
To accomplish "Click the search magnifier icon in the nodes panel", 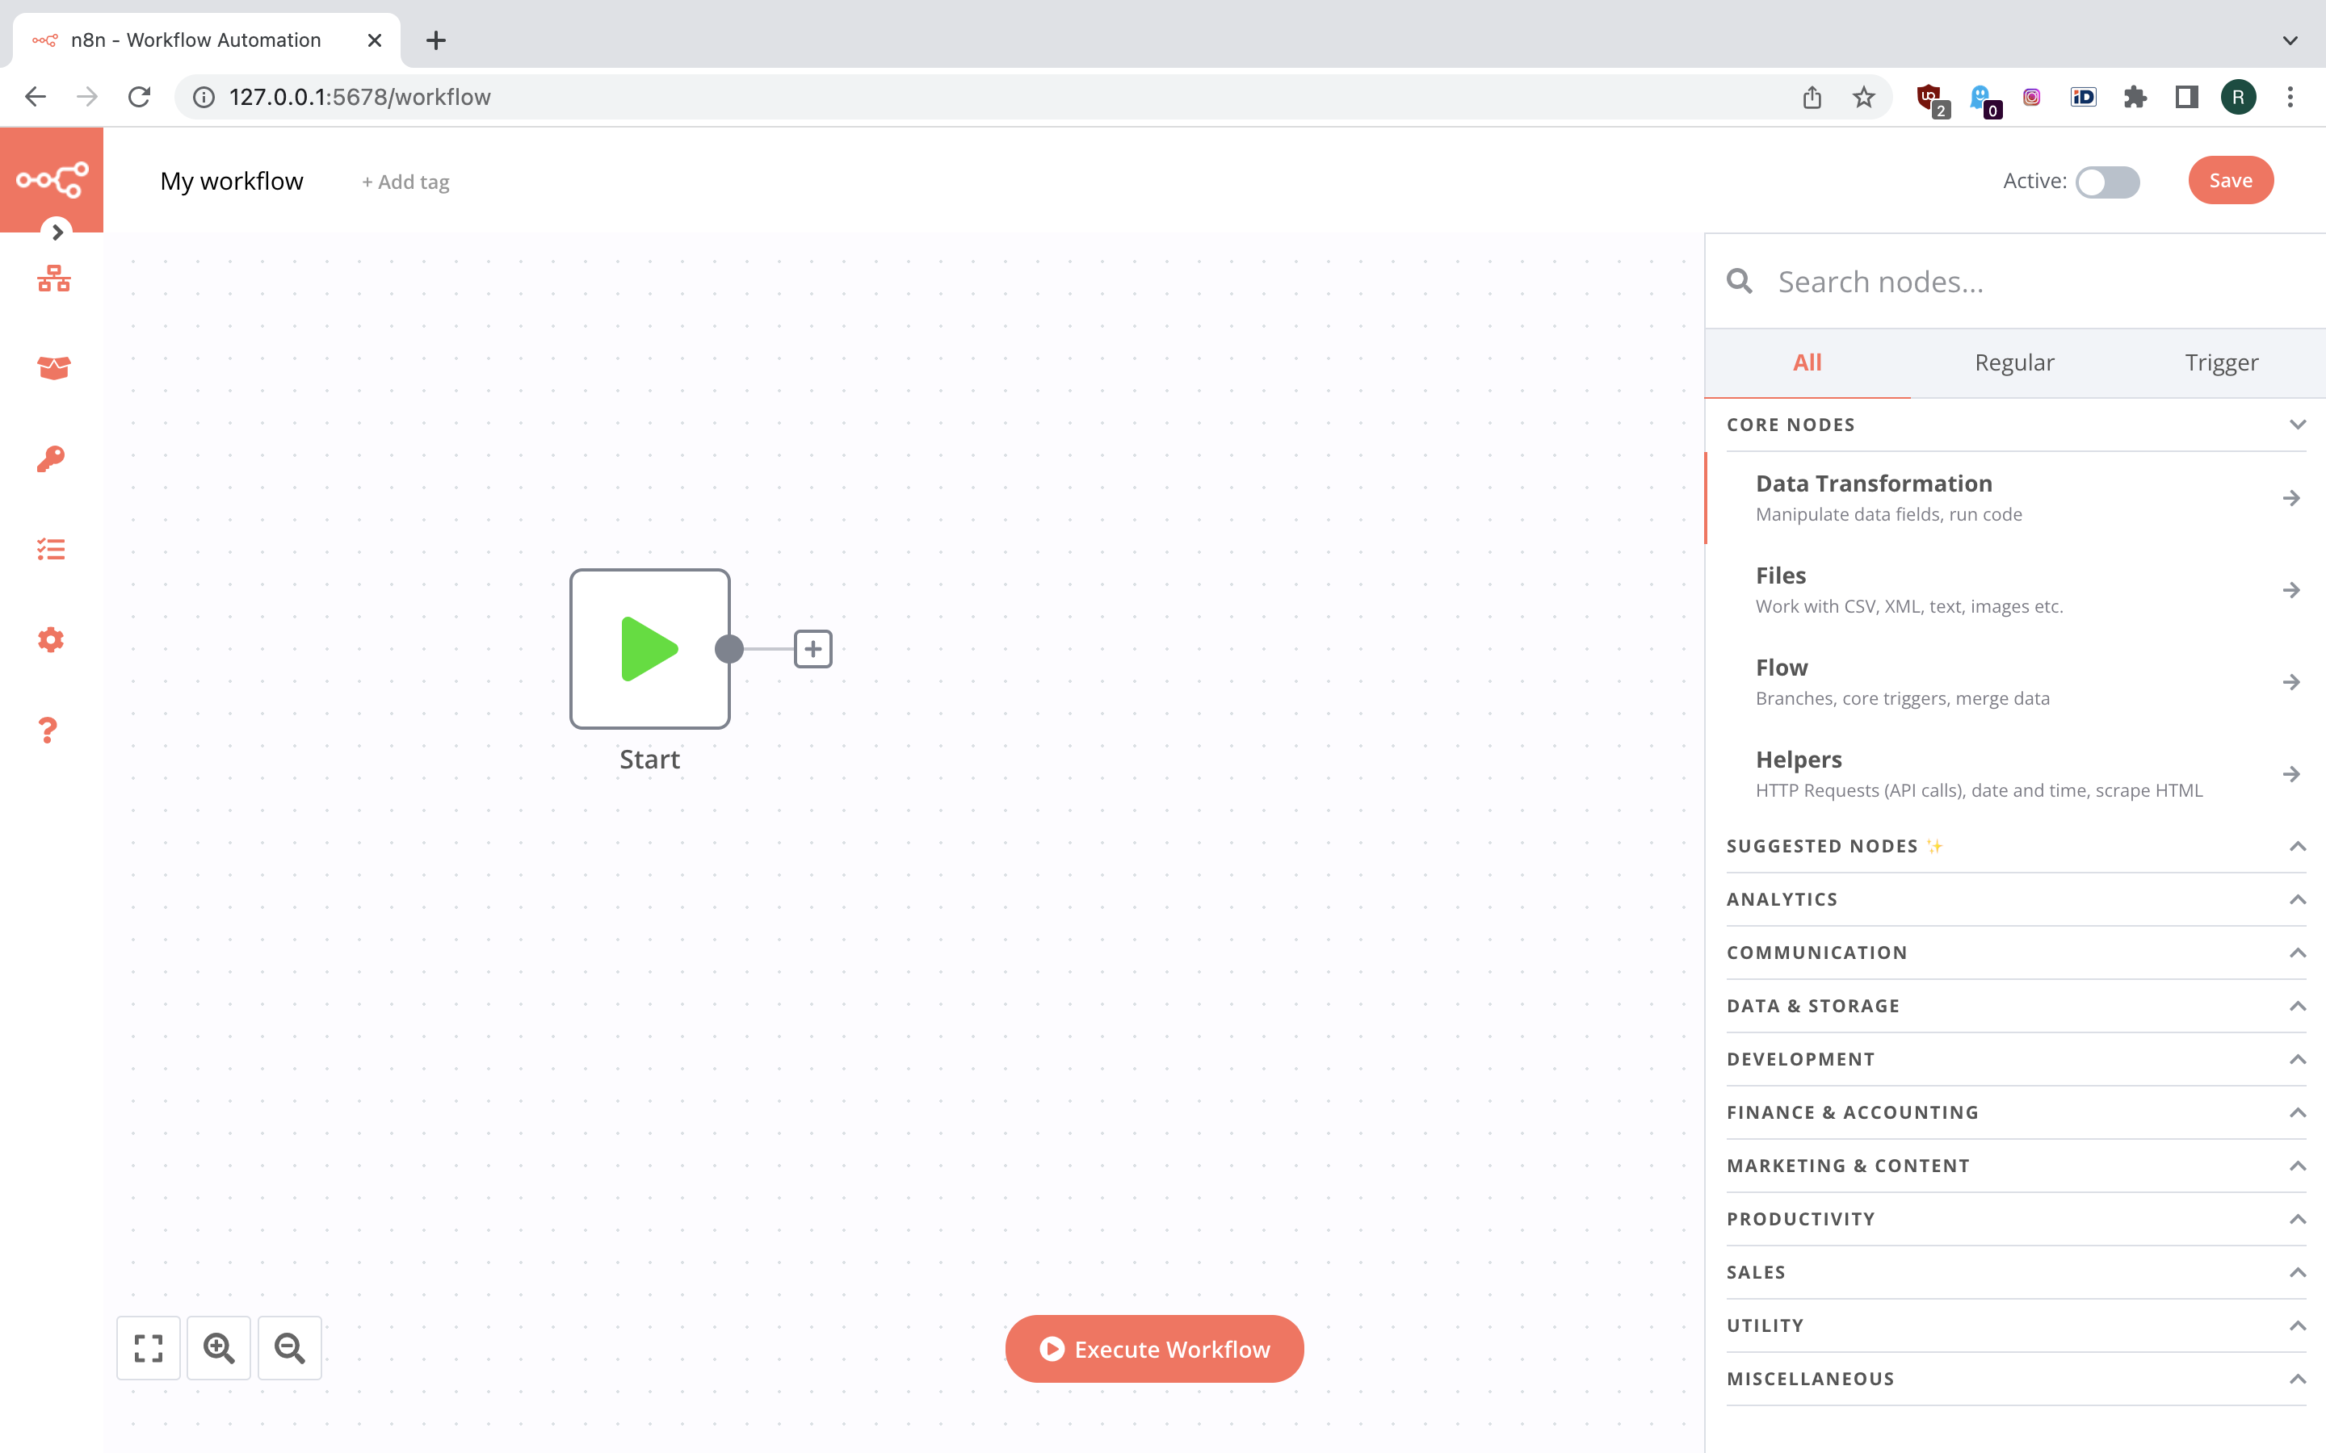I will pyautogui.click(x=1740, y=282).
